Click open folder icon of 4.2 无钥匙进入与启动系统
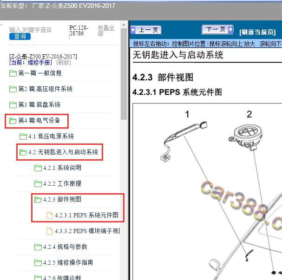Image resolution: width=282 pixels, height=280 pixels. click(x=23, y=152)
